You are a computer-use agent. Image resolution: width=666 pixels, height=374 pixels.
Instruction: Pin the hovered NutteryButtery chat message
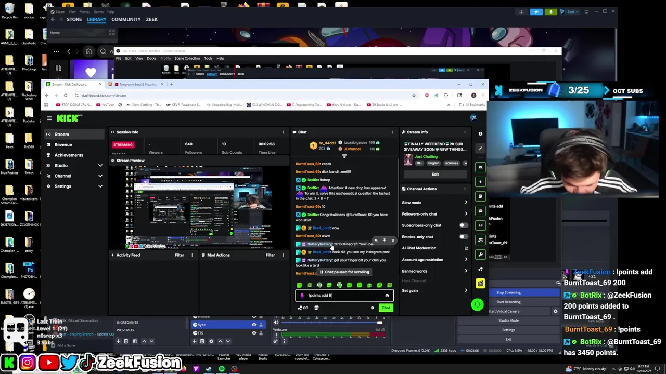point(384,241)
